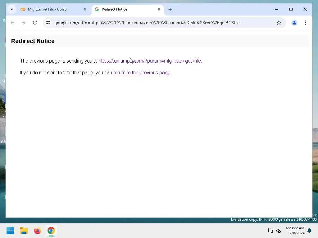
Task: Click the Chrome taskbar icon
Action: (51, 231)
